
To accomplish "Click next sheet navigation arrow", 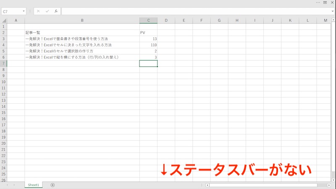I will [14, 185].
